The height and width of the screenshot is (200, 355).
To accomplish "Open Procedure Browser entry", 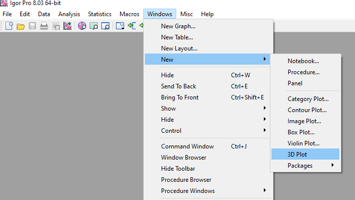I will [x=207, y=180].
